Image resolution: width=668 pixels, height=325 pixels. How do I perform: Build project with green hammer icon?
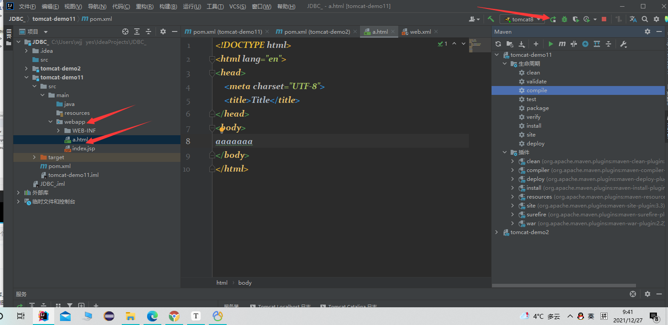pyautogui.click(x=491, y=19)
